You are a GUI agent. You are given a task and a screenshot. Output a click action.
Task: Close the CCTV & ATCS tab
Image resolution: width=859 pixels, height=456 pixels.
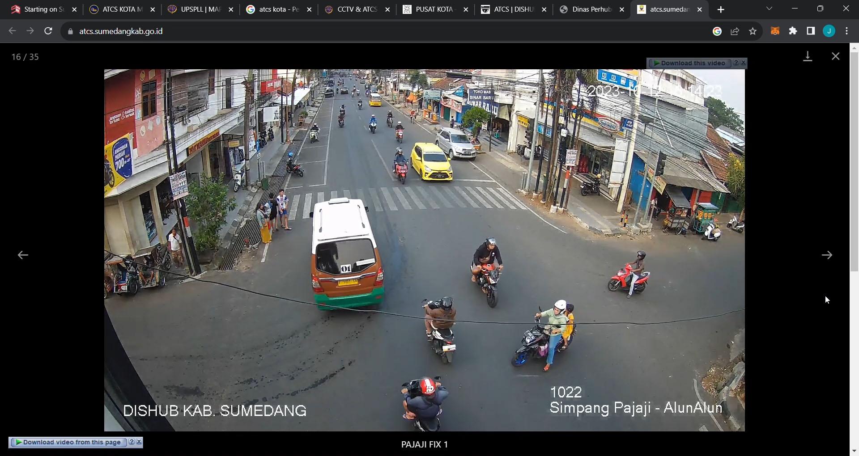pyautogui.click(x=387, y=9)
